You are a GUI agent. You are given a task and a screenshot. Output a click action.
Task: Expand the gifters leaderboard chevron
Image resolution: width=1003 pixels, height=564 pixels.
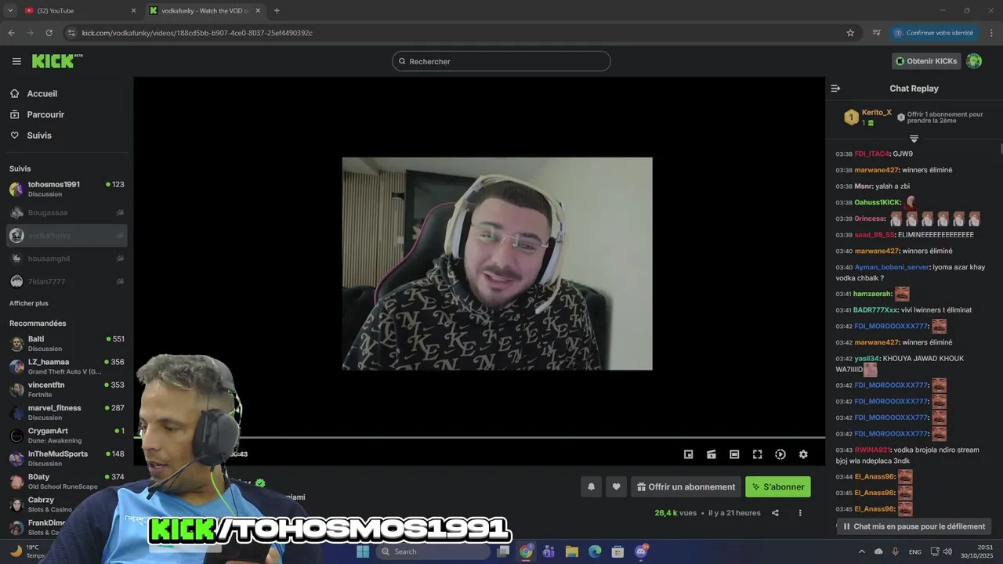point(914,139)
